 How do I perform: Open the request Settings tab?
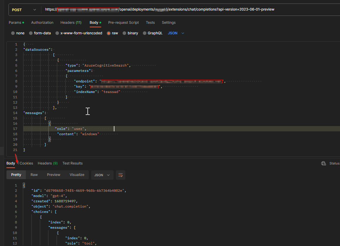(169, 23)
